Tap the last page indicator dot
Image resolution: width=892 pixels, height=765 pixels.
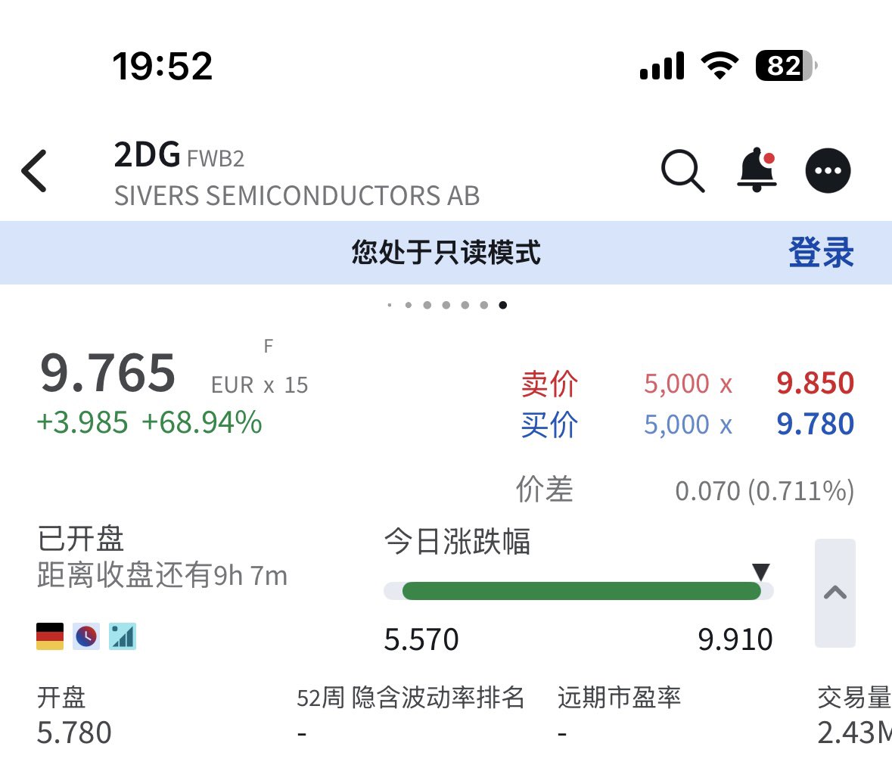[x=503, y=305]
